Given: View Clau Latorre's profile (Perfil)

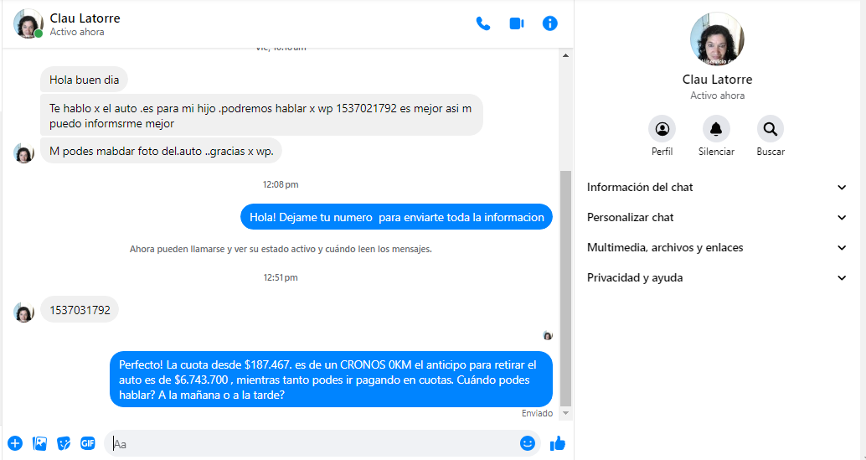Looking at the screenshot, I should click(x=662, y=129).
